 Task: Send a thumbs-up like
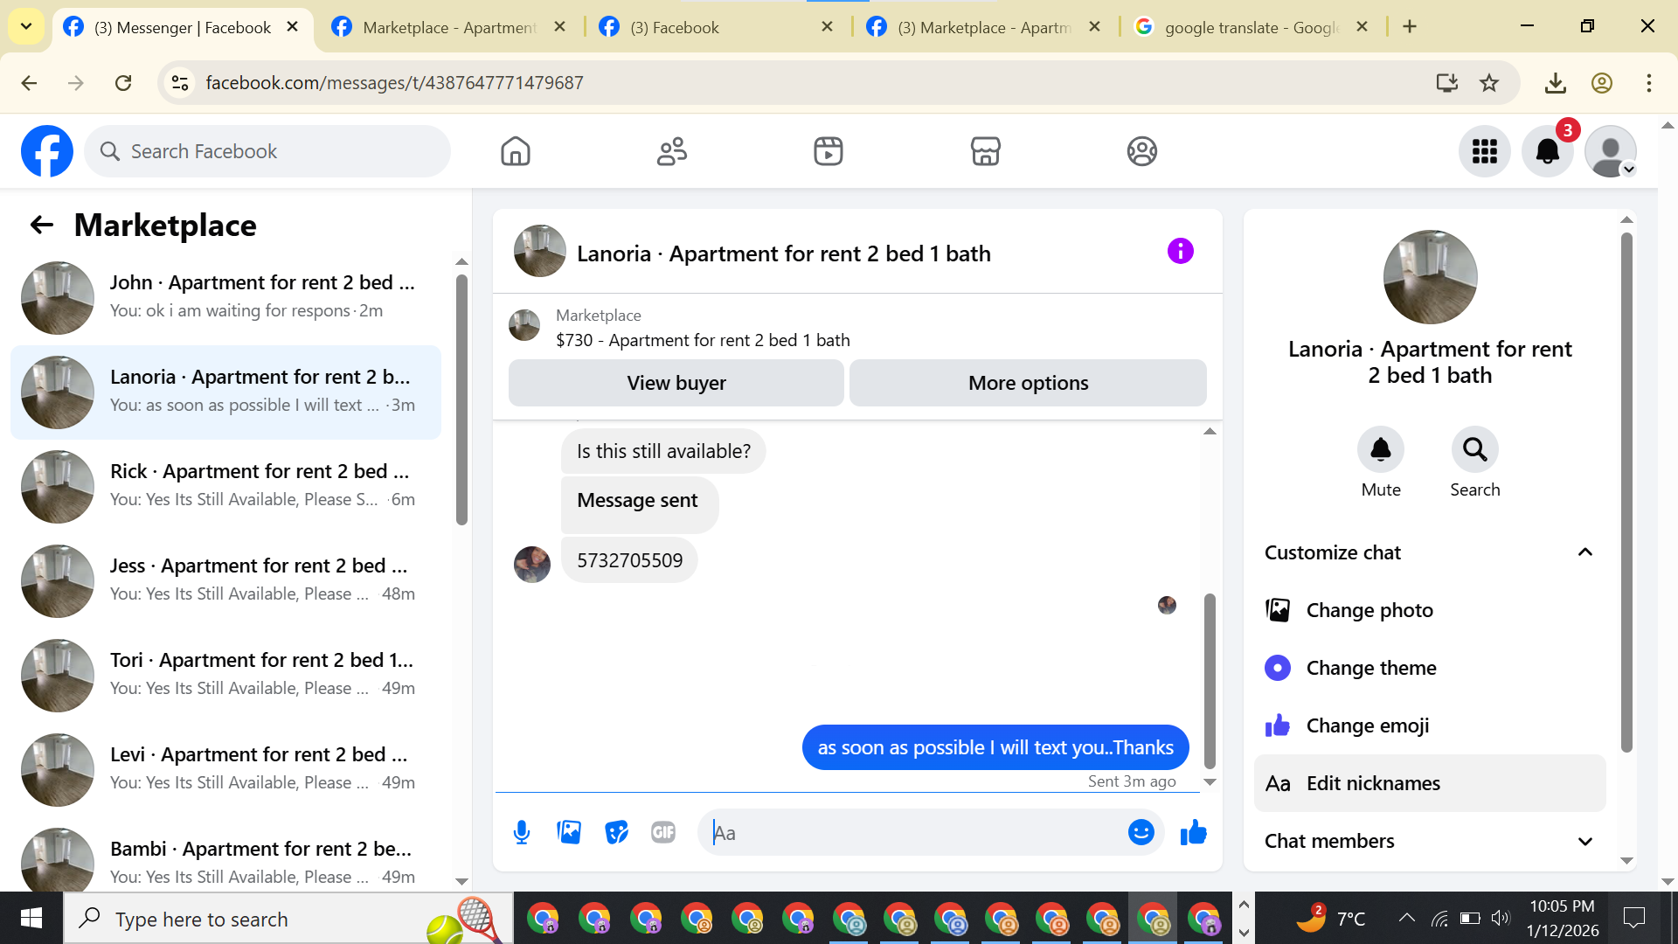click(1193, 833)
